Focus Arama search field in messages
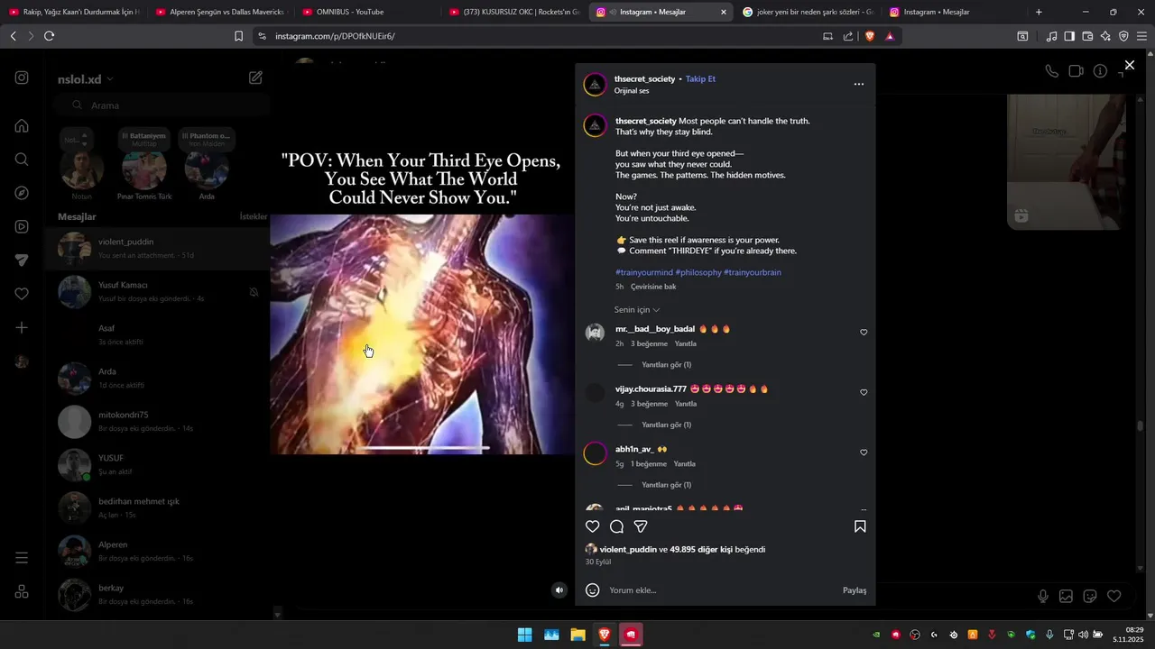The height and width of the screenshot is (649, 1155). (x=162, y=105)
